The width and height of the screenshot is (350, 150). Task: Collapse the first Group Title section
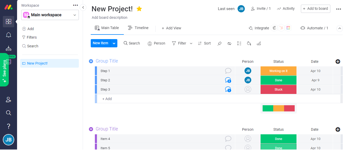point(91,61)
